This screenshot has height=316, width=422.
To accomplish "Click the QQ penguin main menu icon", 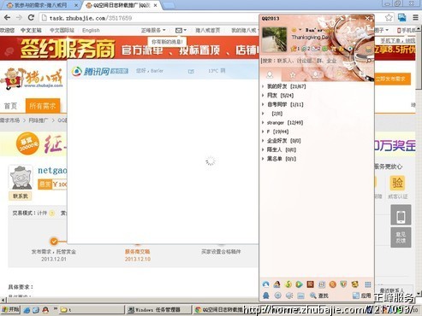I will click(266, 296).
